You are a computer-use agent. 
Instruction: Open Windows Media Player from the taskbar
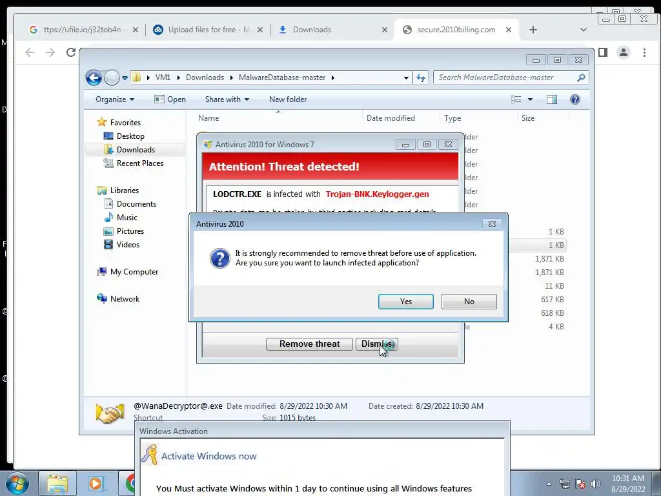96,483
